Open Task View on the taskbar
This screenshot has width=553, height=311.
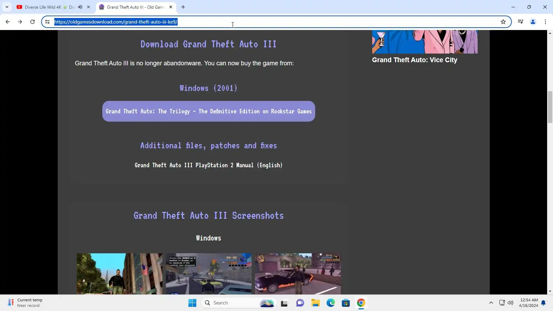click(284, 303)
